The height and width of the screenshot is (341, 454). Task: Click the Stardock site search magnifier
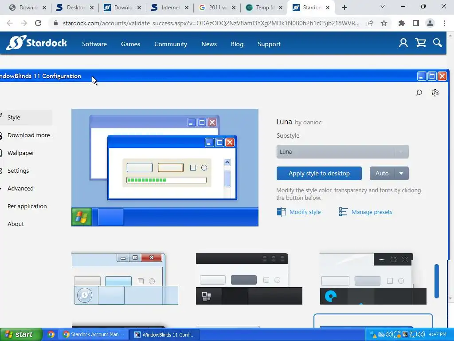438,43
